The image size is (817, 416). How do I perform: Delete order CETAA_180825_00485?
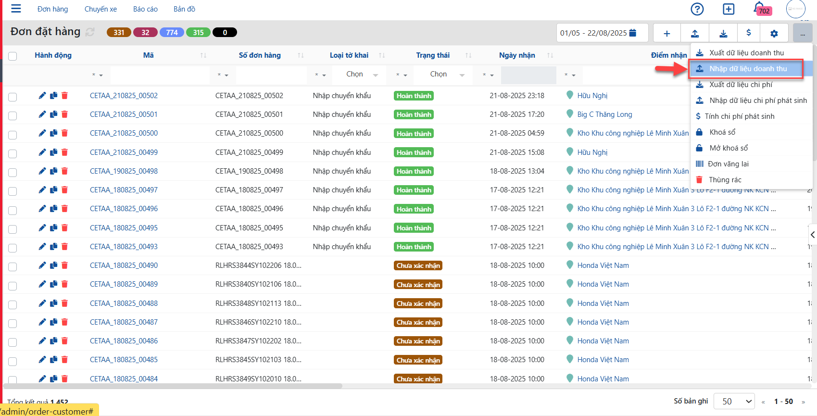64,360
